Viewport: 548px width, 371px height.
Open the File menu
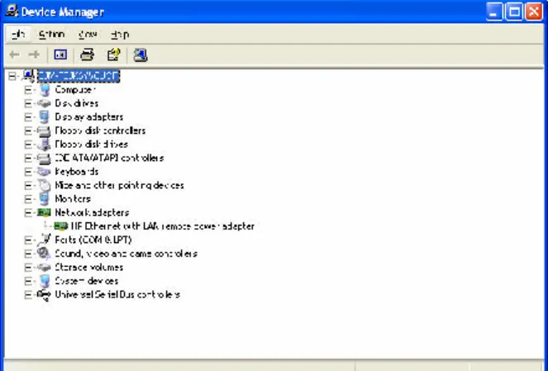18,34
